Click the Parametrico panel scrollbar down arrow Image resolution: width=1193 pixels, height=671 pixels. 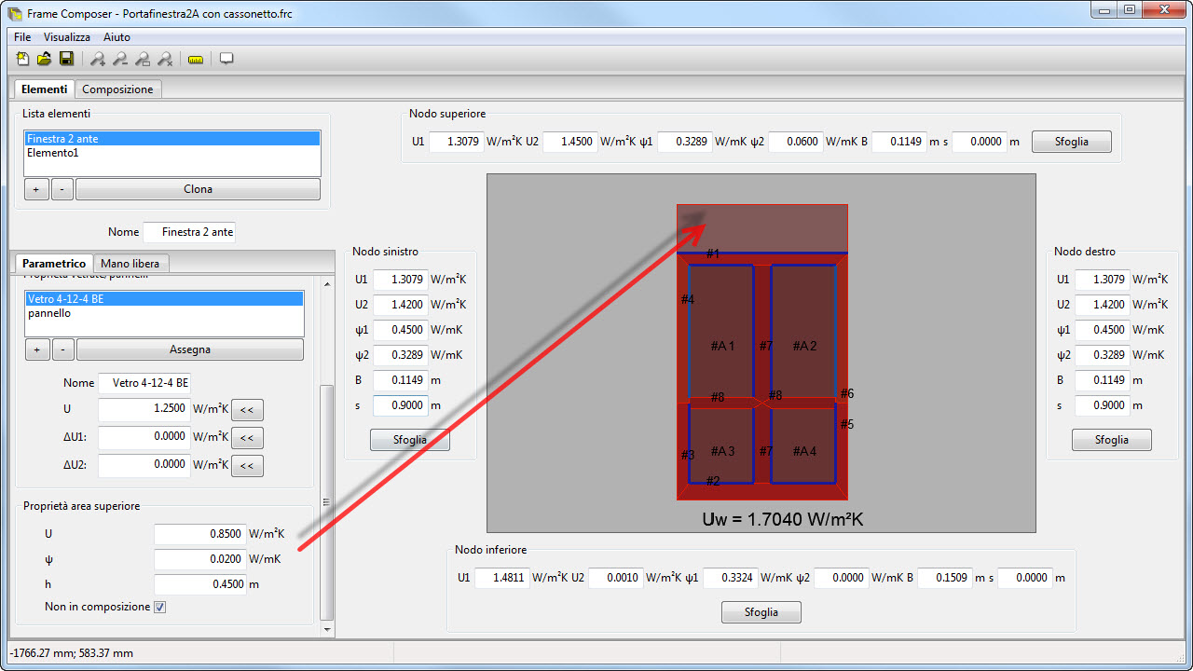[326, 629]
